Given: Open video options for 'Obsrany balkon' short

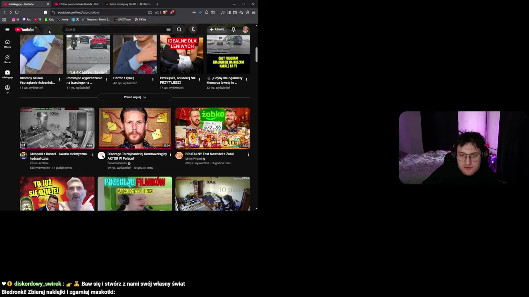Looking at the screenshot, I should 59,80.
